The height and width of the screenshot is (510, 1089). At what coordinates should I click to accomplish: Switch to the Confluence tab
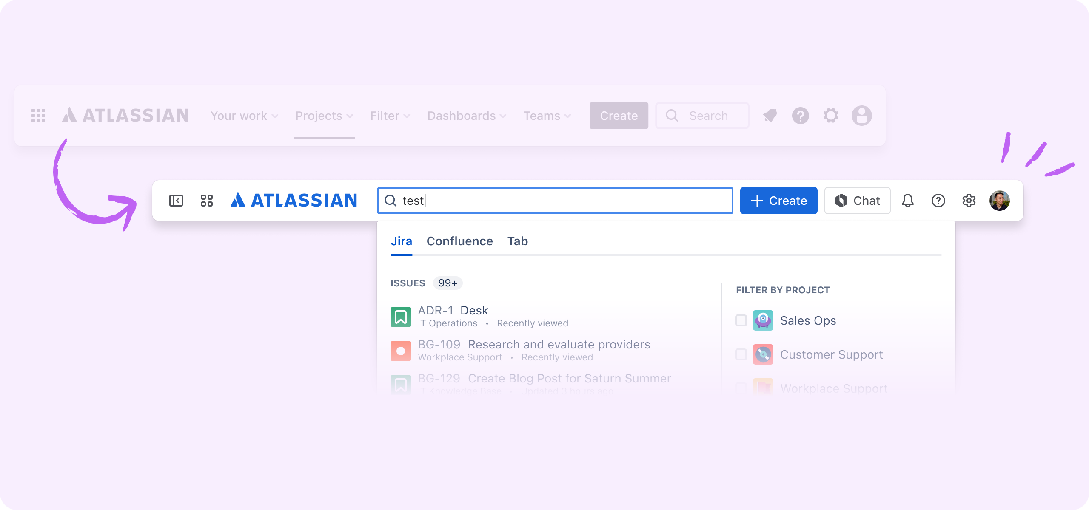459,241
